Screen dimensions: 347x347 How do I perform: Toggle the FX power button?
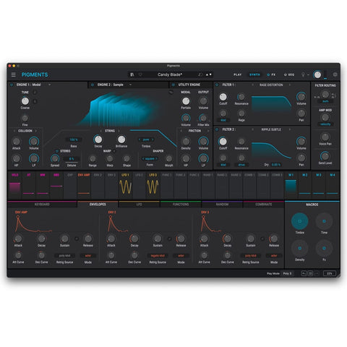(268, 74)
